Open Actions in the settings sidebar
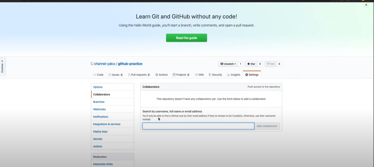 [112, 146]
